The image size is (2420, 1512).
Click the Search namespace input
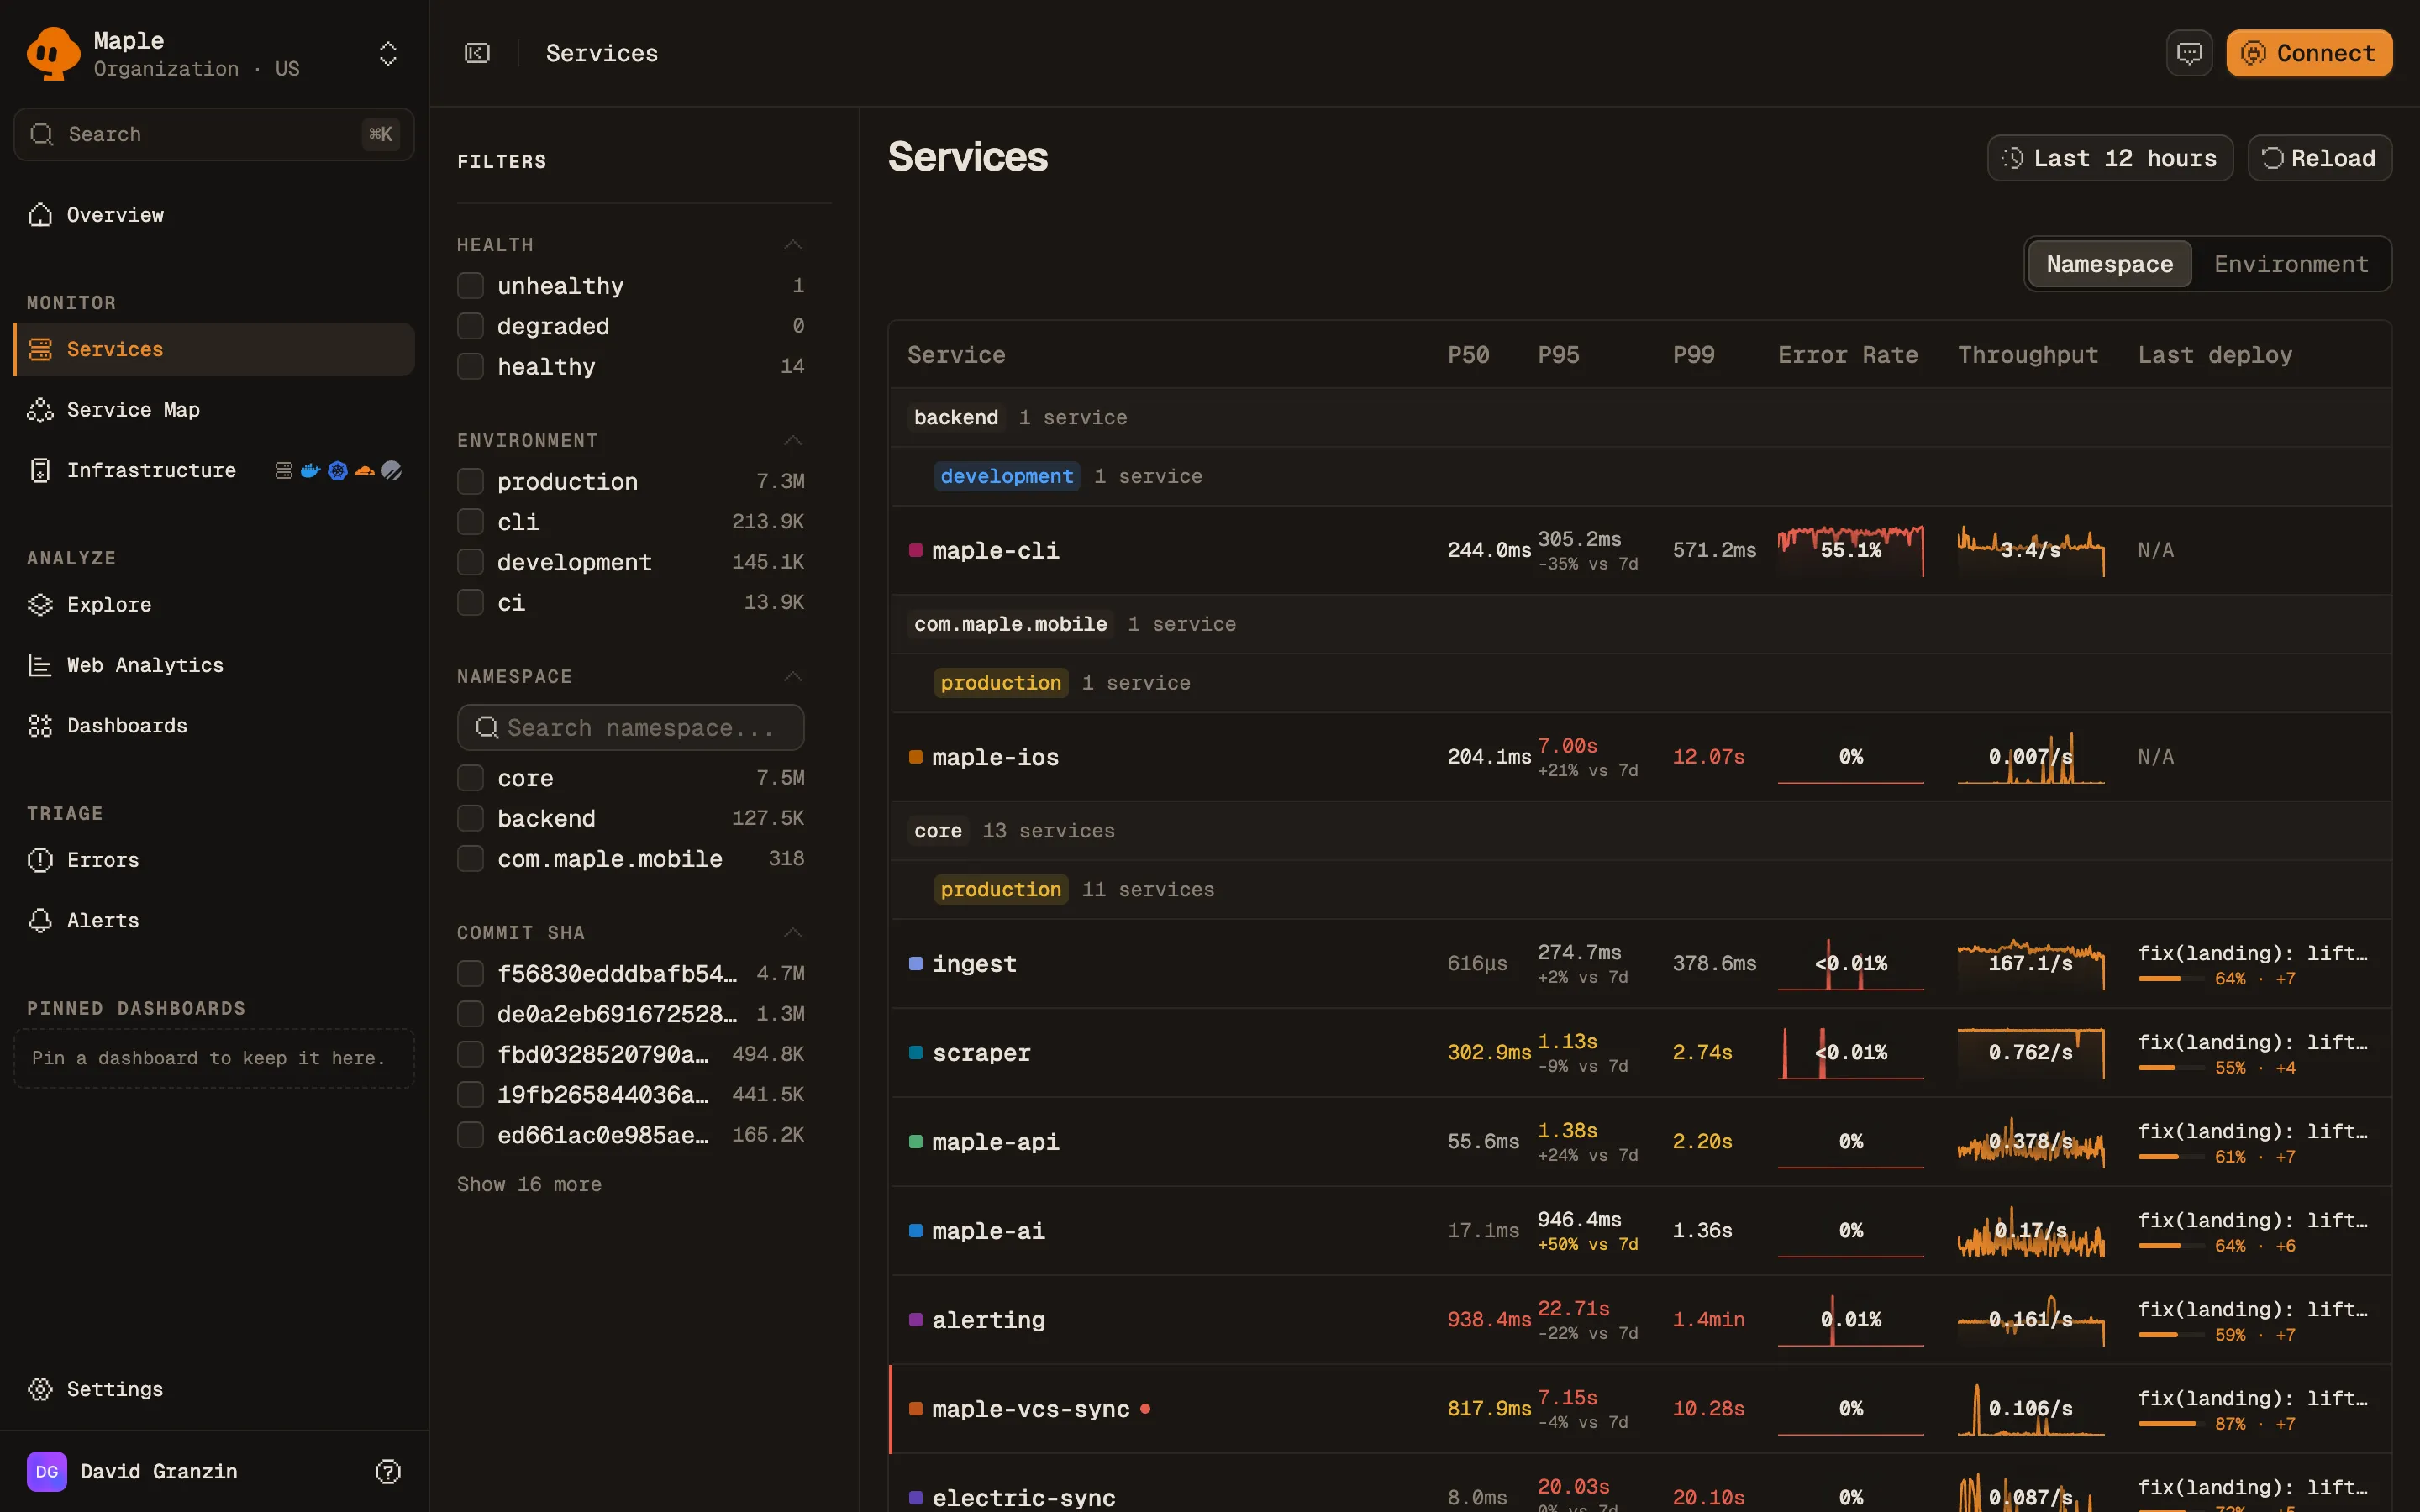pos(631,727)
